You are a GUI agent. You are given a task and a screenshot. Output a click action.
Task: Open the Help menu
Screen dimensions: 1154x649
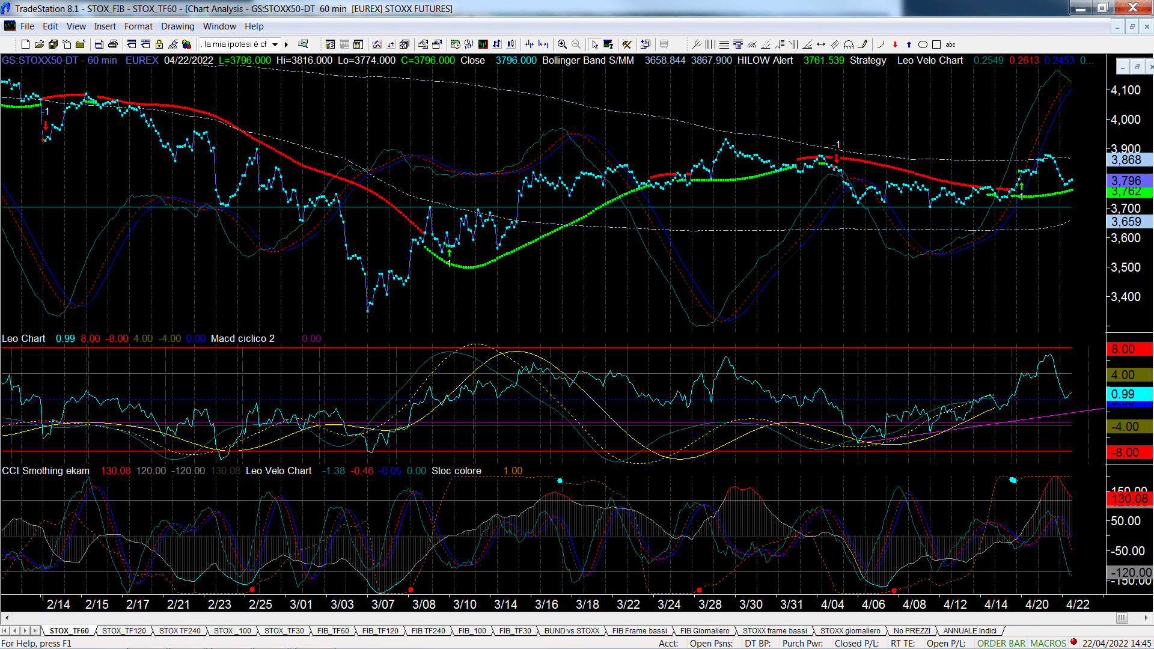click(254, 26)
